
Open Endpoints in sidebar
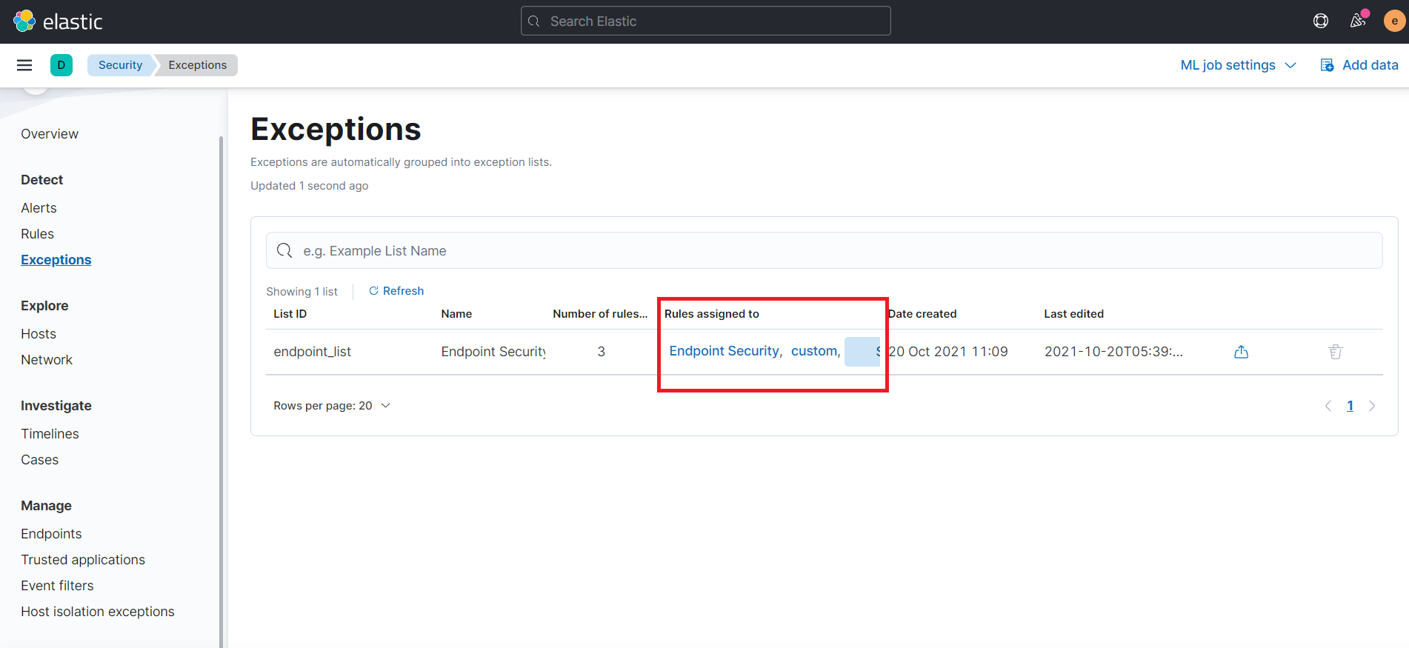point(51,534)
